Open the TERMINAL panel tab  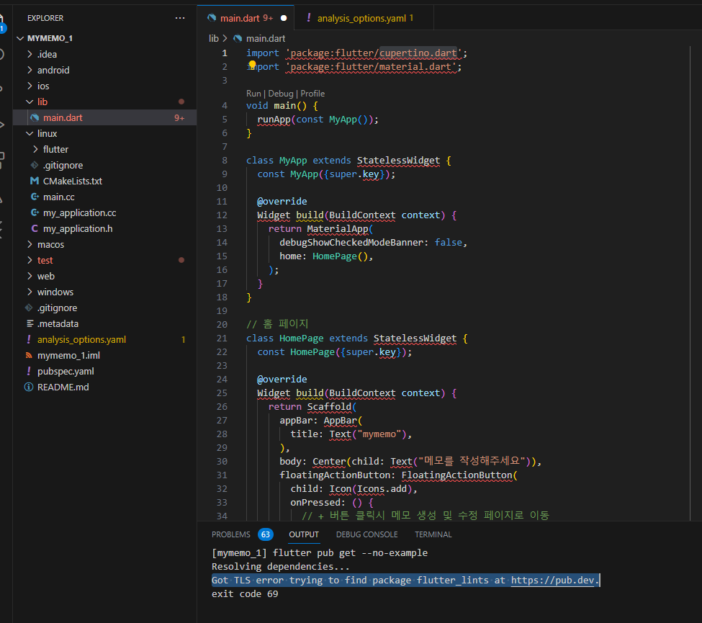point(433,534)
